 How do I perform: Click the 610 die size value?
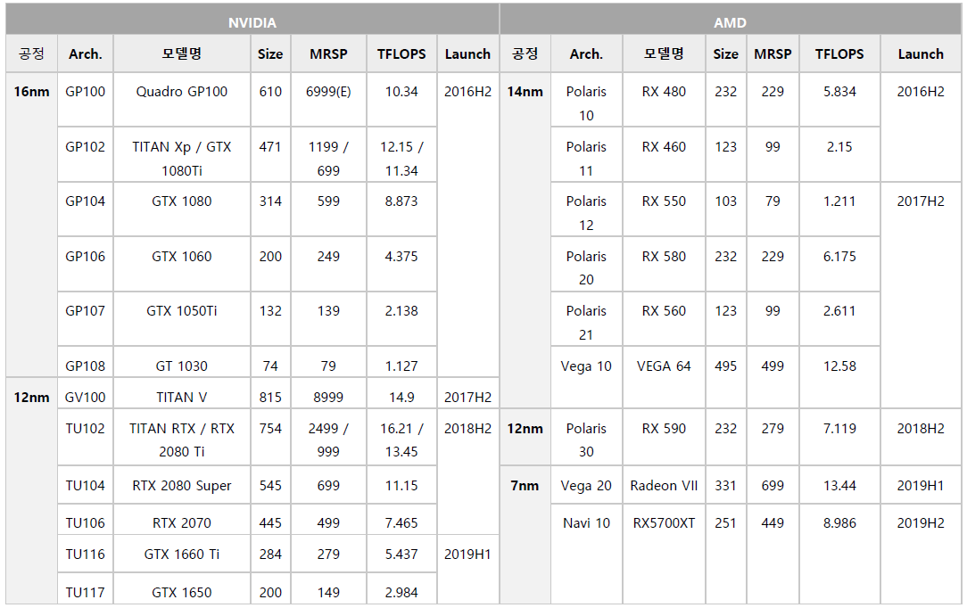[x=270, y=92]
